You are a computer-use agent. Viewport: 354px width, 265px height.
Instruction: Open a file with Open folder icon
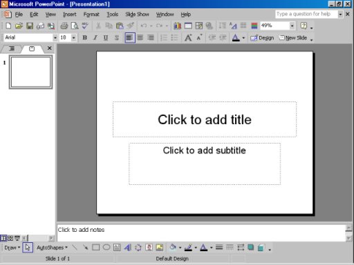click(19, 26)
